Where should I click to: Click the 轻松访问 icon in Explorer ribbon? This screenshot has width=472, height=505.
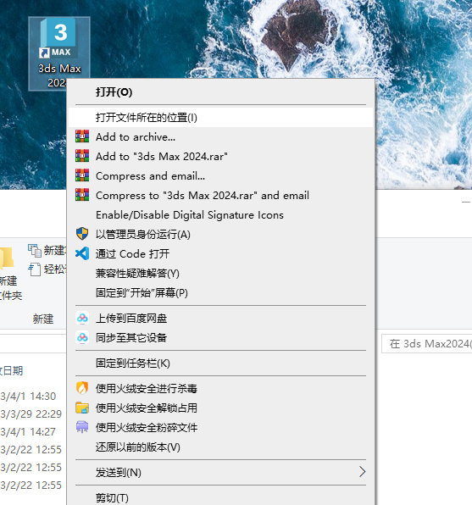point(35,269)
